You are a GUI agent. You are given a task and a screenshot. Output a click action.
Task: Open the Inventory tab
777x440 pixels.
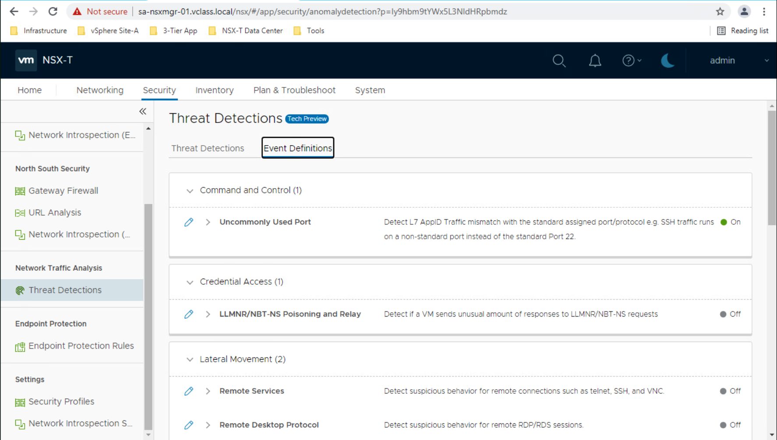pyautogui.click(x=215, y=90)
